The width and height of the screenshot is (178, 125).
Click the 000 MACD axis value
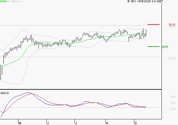[173, 109]
